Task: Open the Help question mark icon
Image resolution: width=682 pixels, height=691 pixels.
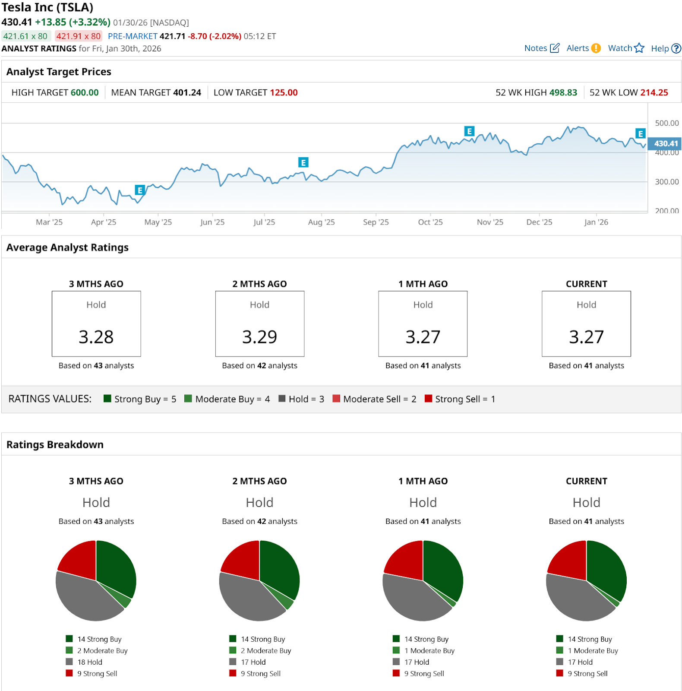Action: coord(676,48)
